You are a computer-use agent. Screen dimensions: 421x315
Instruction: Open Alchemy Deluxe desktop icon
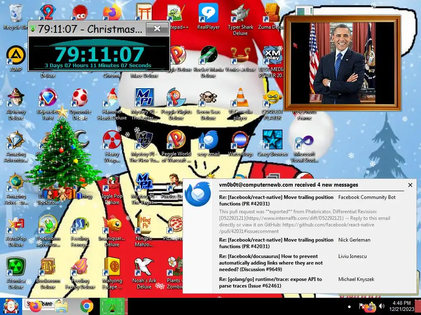click(x=16, y=104)
